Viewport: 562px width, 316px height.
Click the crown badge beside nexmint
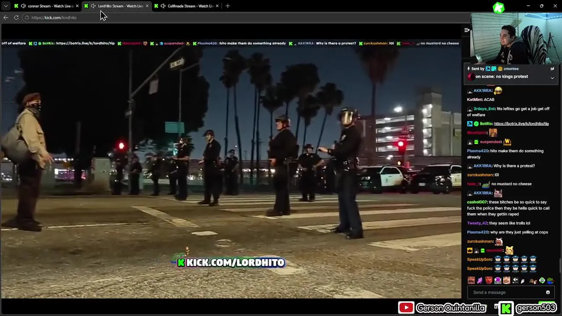(x=470, y=250)
